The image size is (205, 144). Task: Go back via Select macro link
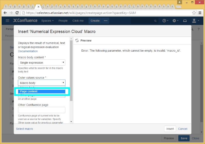tap(24, 129)
